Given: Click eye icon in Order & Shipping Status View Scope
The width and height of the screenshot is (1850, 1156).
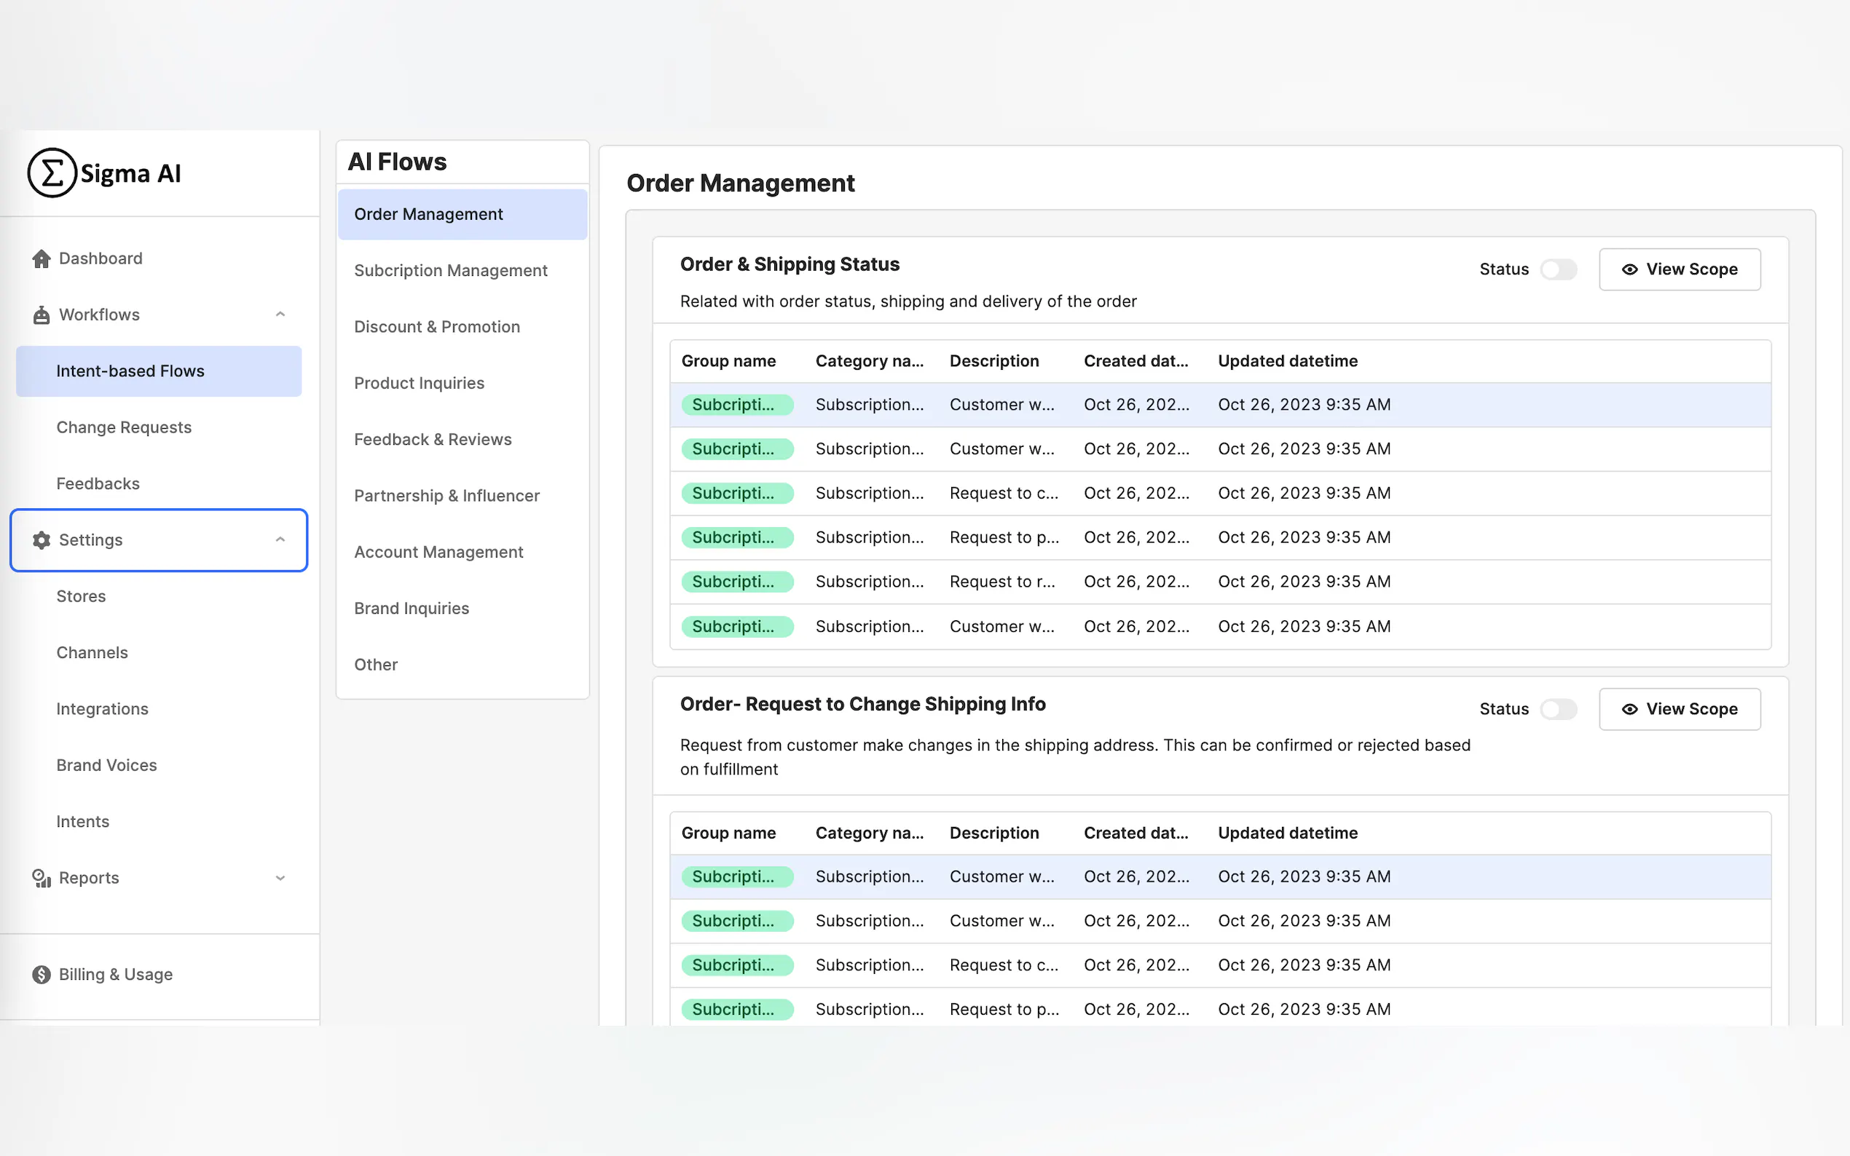Looking at the screenshot, I should coord(1630,269).
